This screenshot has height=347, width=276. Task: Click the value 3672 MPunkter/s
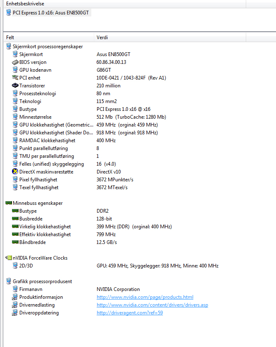(x=115, y=179)
